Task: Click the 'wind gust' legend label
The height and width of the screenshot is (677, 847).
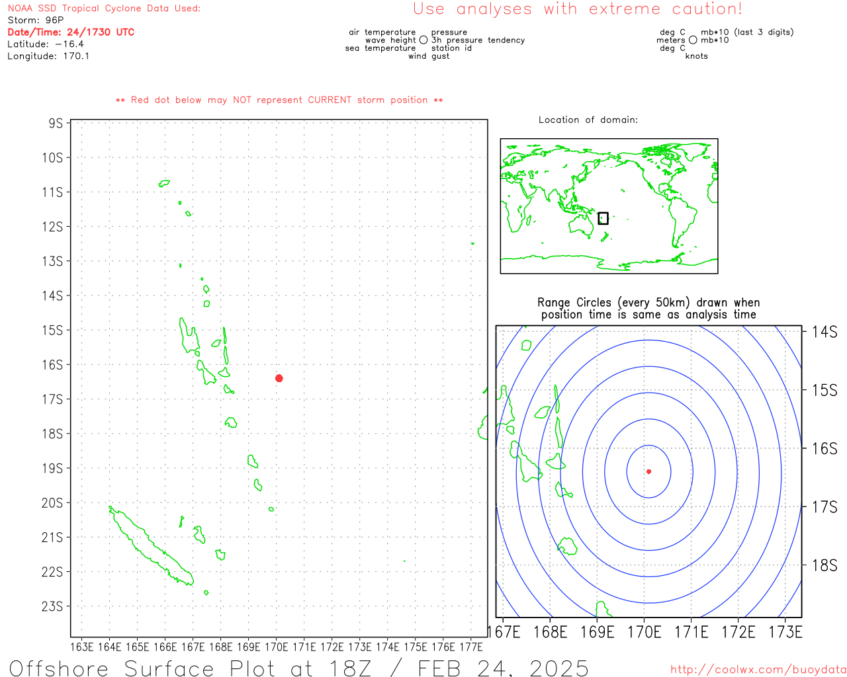Action: pos(429,56)
